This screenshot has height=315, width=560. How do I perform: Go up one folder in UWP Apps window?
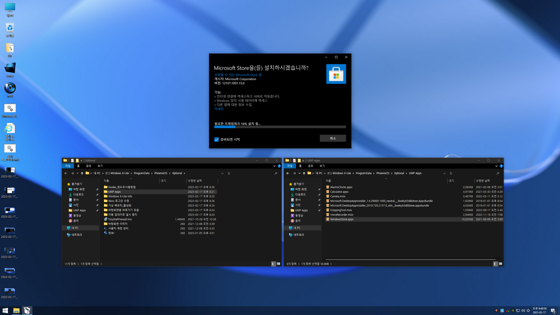point(304,173)
